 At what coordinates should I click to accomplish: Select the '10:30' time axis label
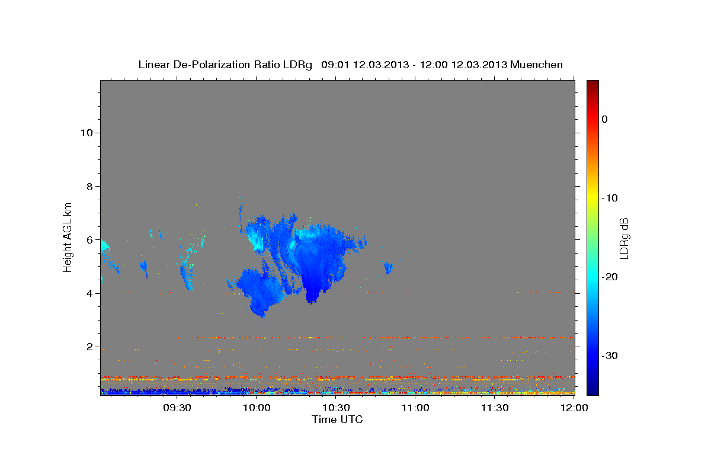(x=336, y=408)
